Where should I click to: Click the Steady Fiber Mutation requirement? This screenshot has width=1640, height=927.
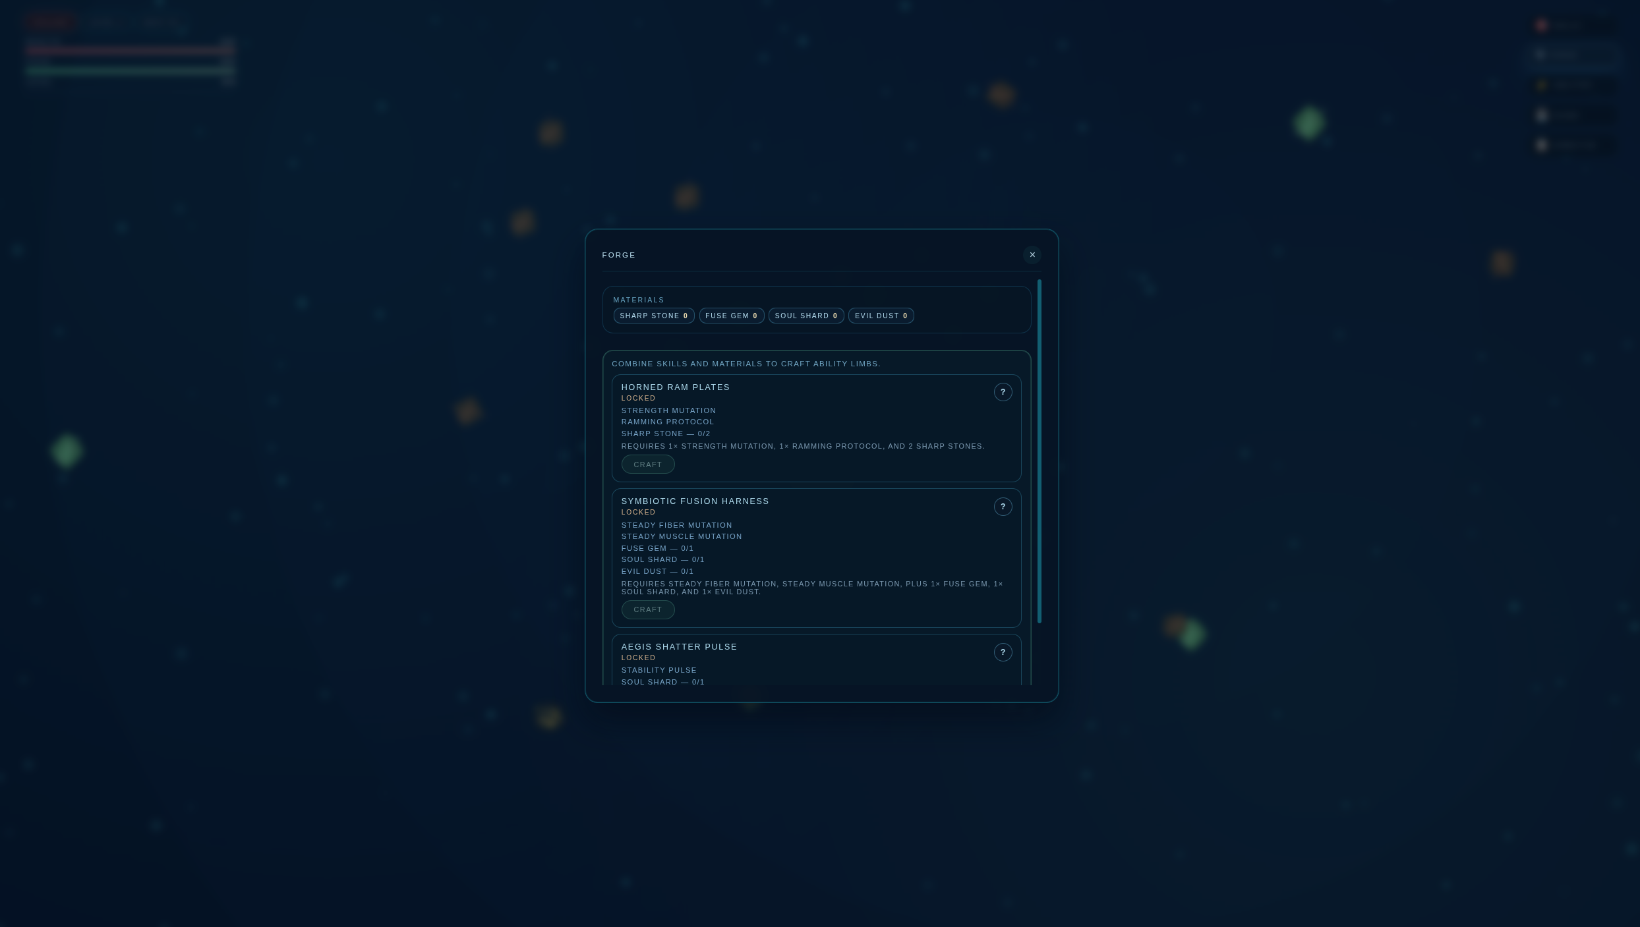pos(676,525)
